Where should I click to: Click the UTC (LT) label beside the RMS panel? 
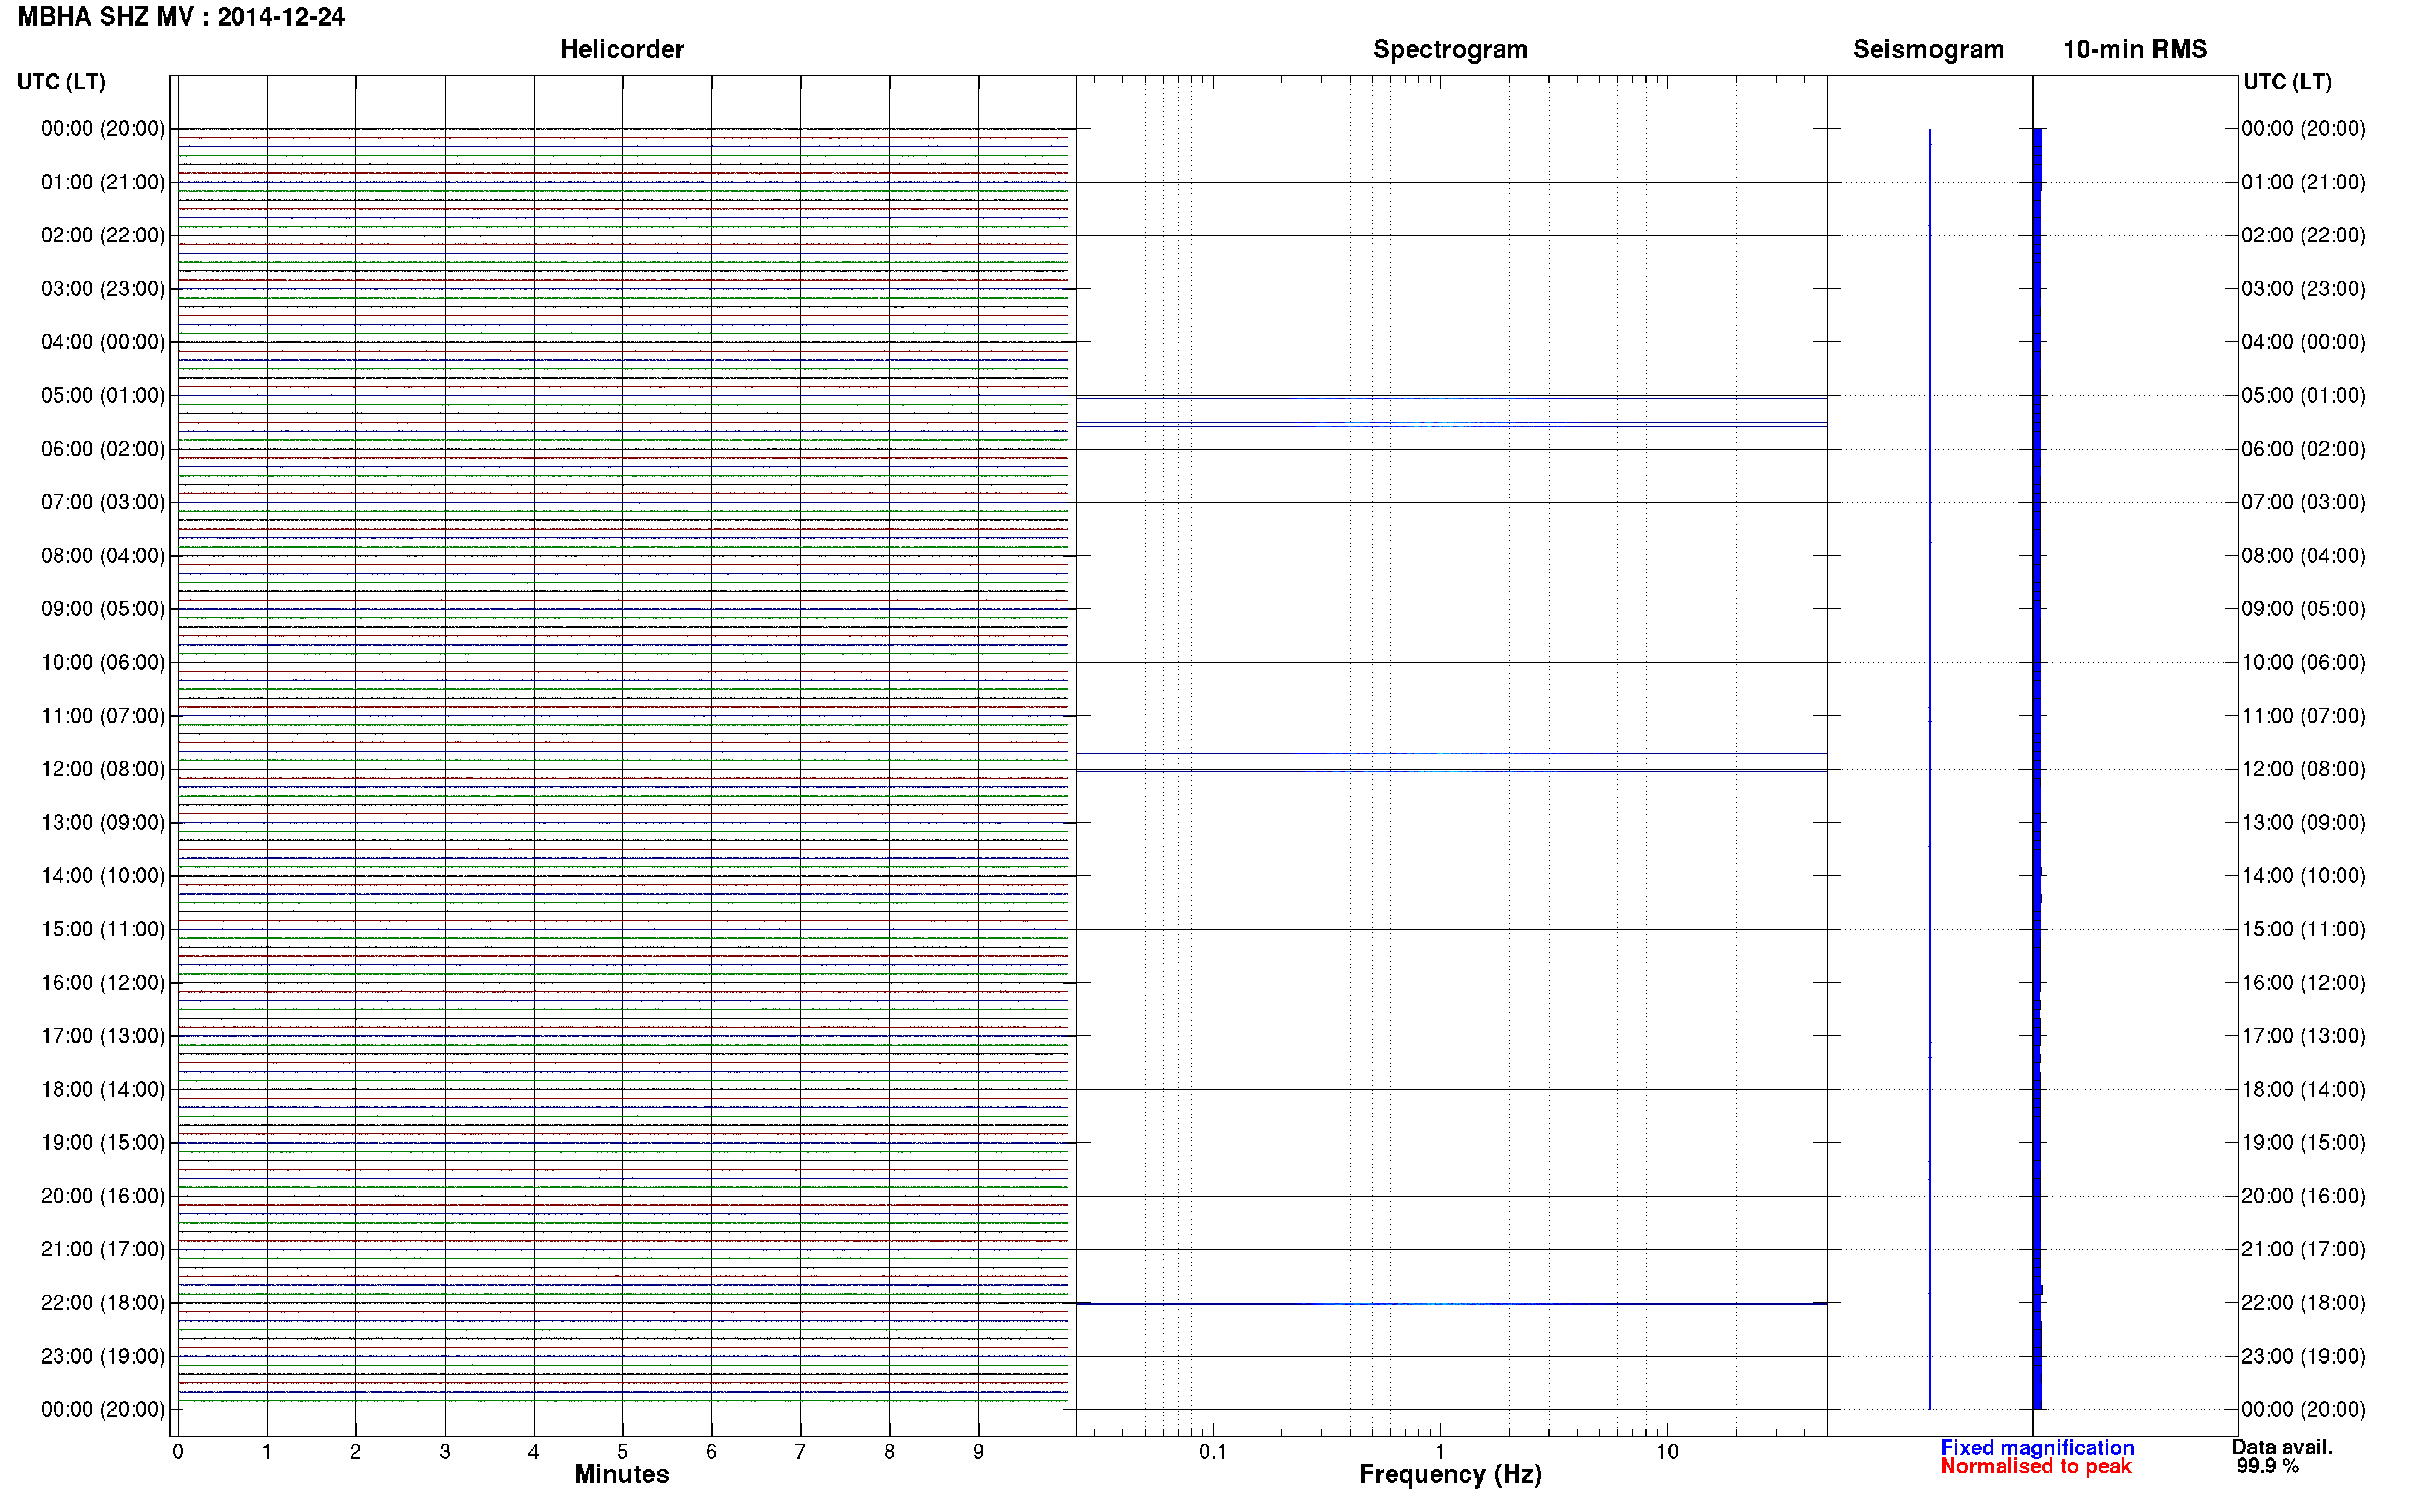[x=2287, y=82]
